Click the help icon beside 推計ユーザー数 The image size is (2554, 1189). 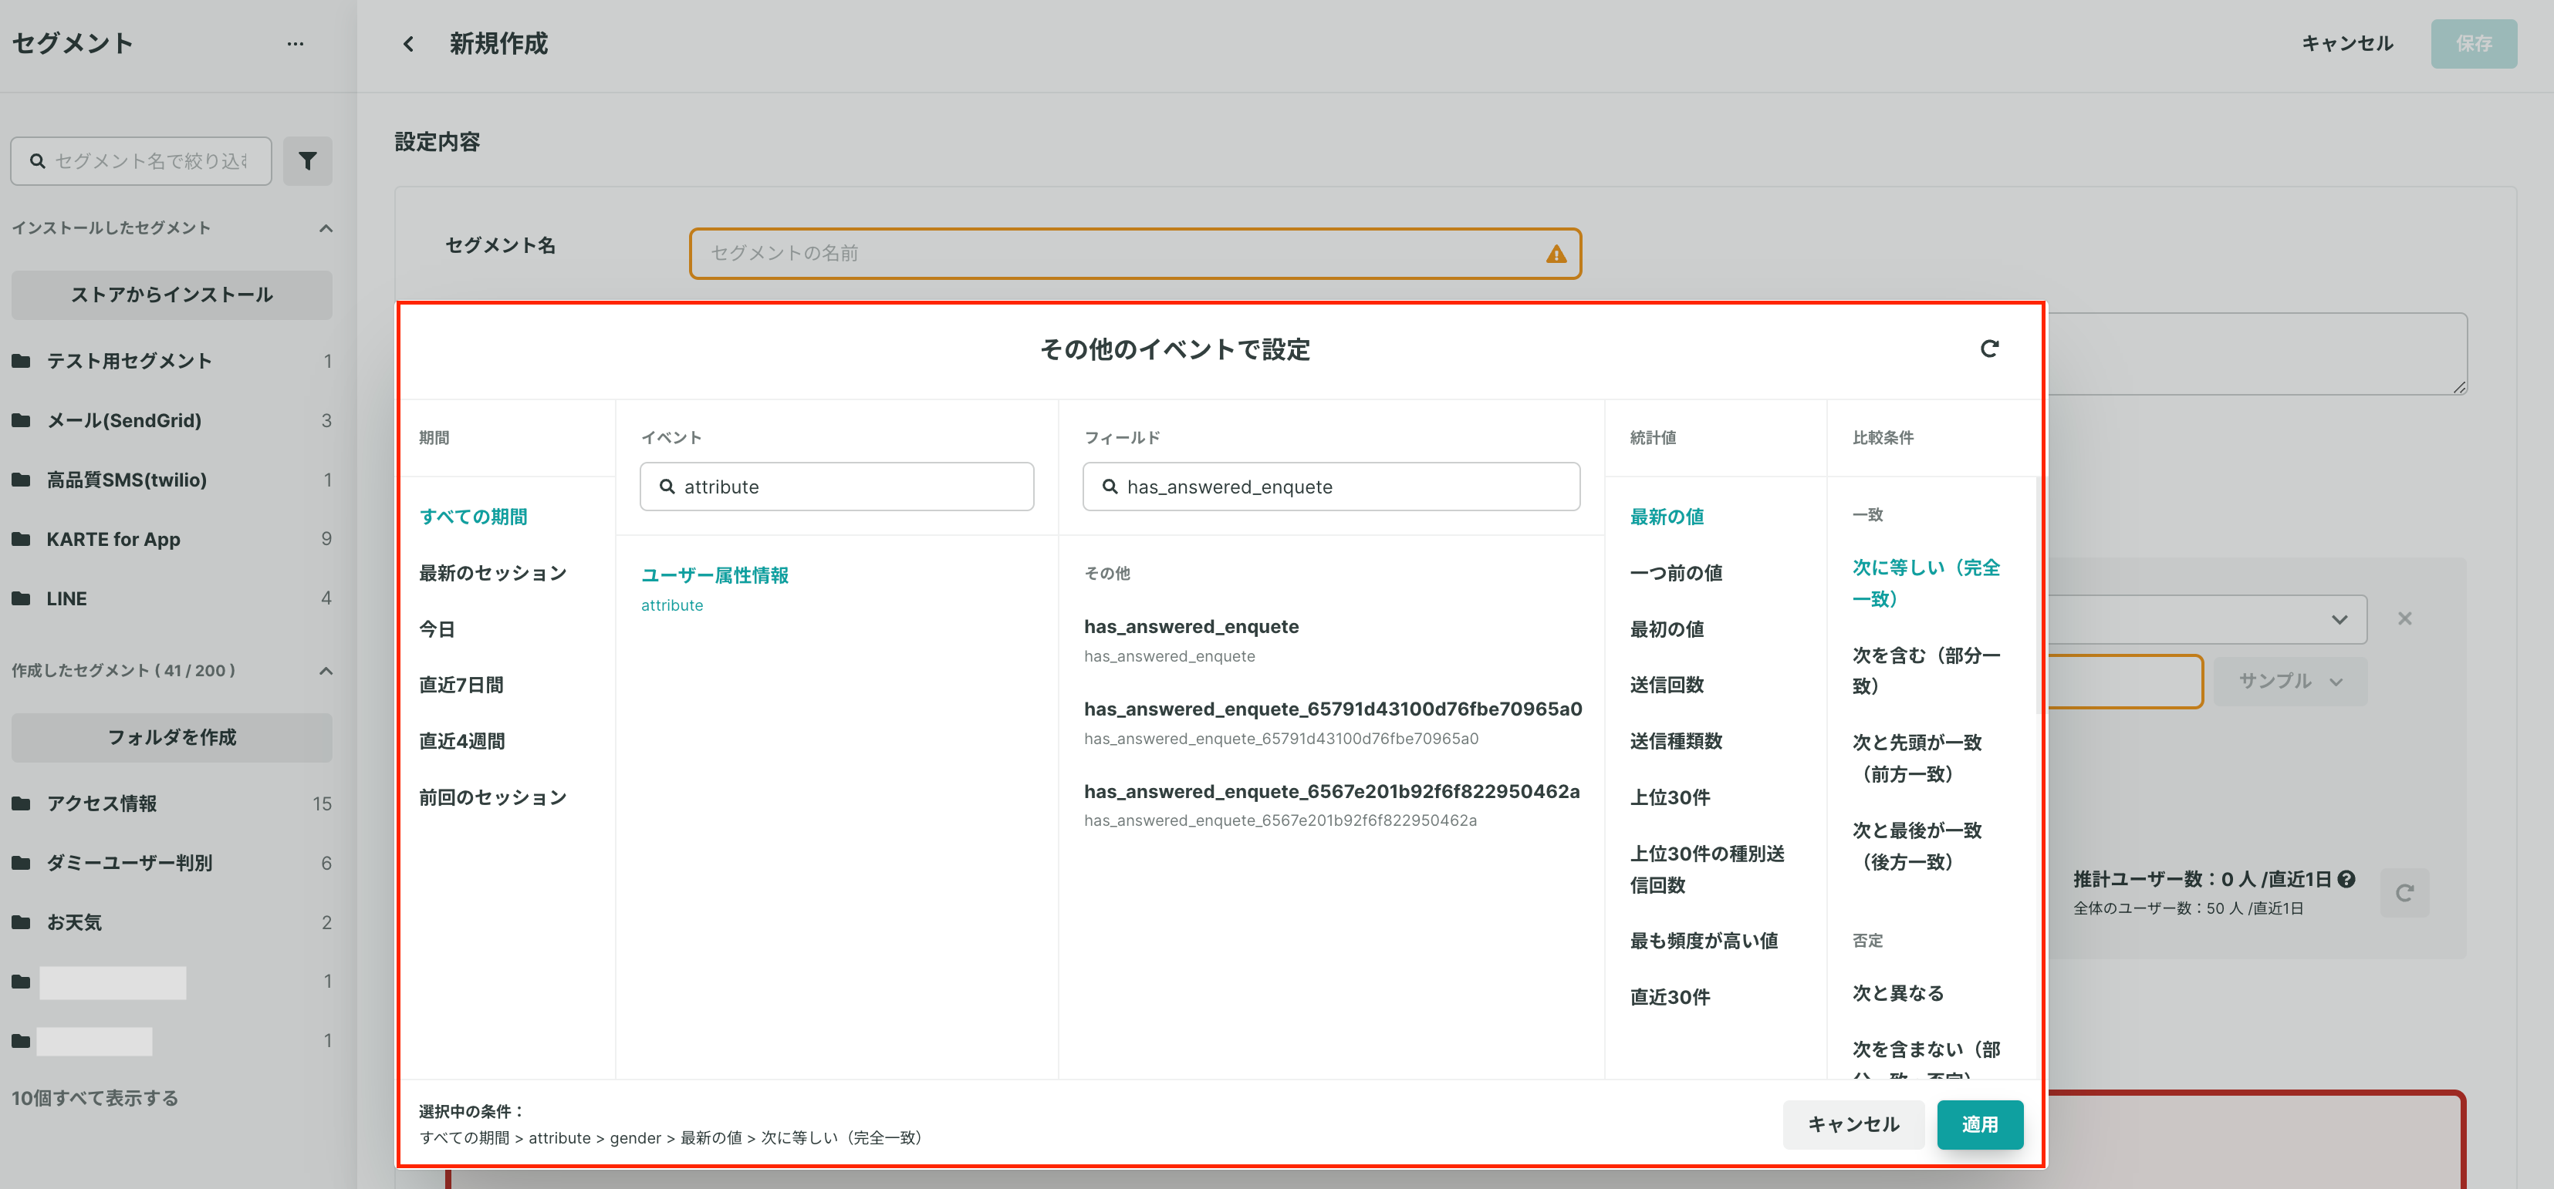point(2346,878)
